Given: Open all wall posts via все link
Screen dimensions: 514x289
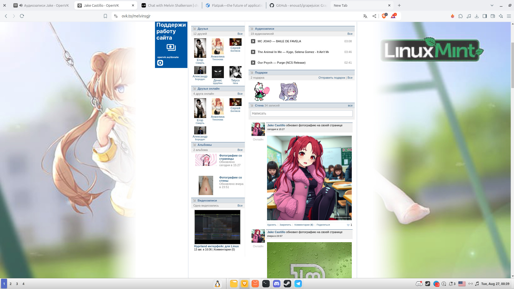Looking at the screenshot, I should [350, 105].
